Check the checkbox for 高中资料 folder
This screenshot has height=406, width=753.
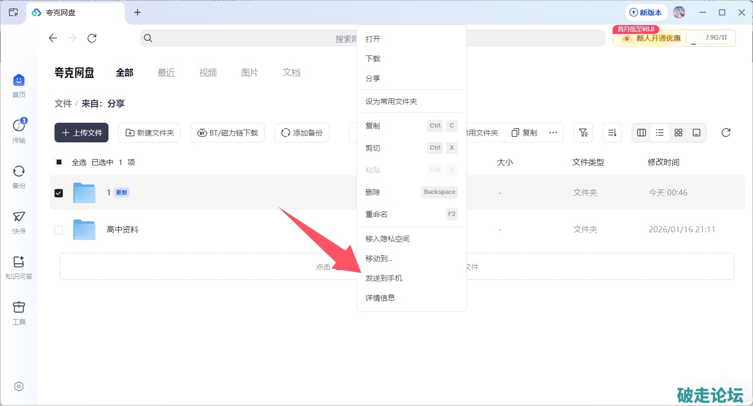coord(59,230)
